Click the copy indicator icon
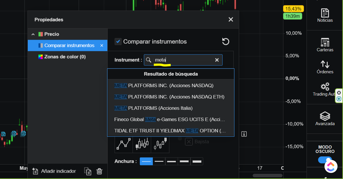 click(x=88, y=171)
